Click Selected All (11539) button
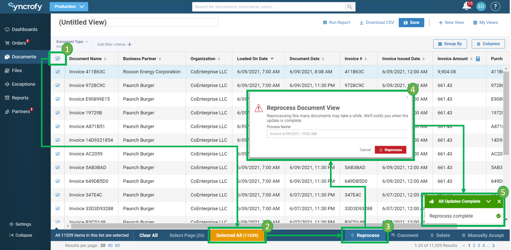This screenshot has height=250, width=511. point(237,235)
